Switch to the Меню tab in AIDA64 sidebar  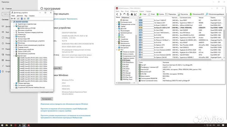pyautogui.click(x=118, y=18)
